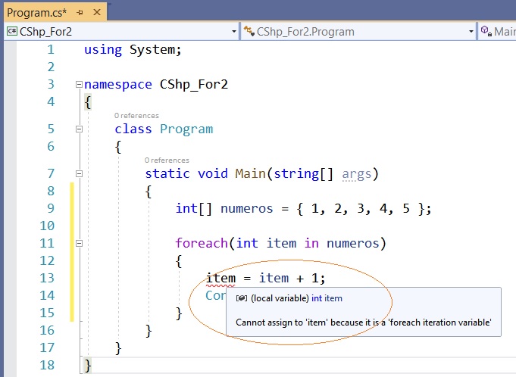The height and width of the screenshot is (377, 516).
Task: Collapse the namespace CShp_For2 block
Action: (79, 85)
